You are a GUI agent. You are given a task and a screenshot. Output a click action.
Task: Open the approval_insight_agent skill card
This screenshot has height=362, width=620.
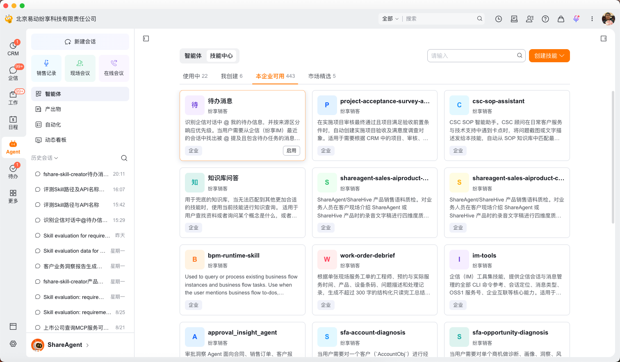[x=242, y=339]
